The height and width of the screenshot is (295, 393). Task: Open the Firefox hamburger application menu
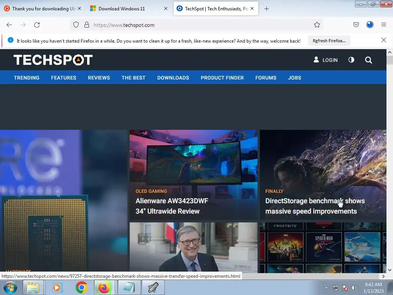[383, 25]
